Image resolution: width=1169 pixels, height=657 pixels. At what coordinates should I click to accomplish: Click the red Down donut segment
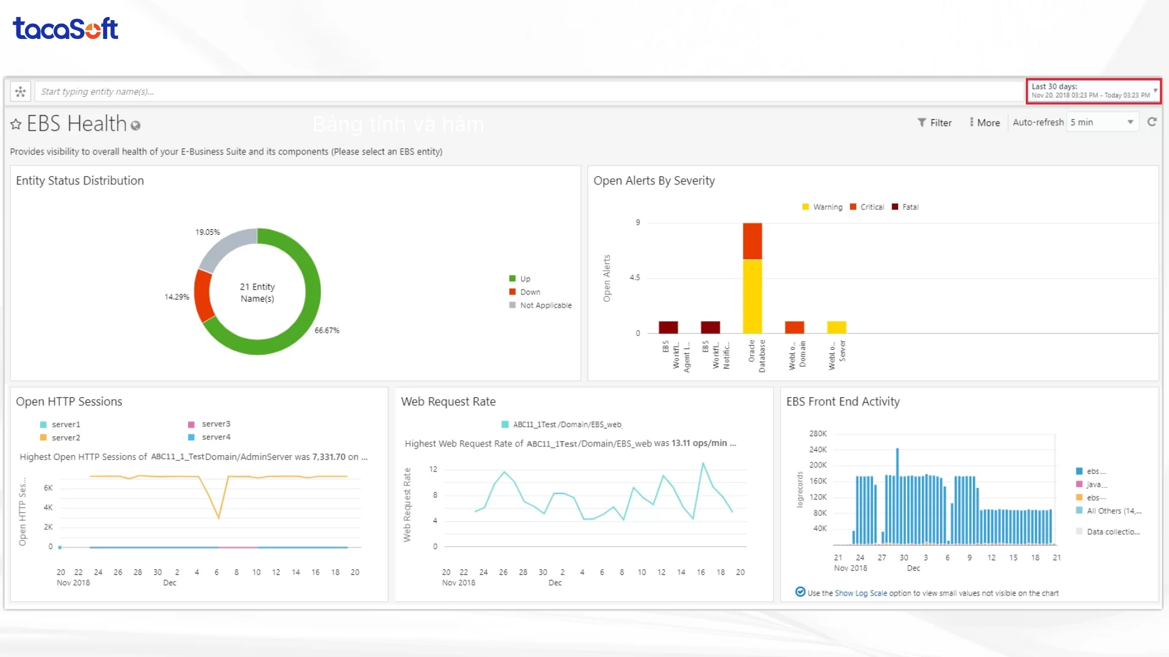point(203,296)
